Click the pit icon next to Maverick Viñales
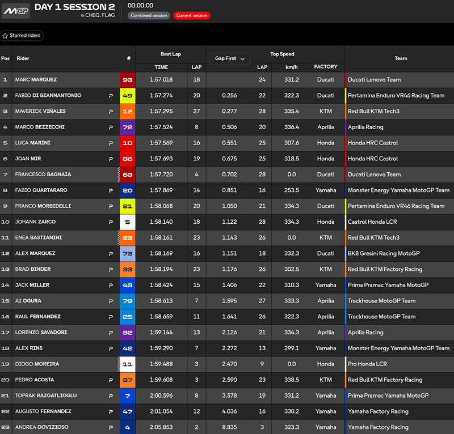Image resolution: width=454 pixels, height=434 pixels. click(111, 112)
